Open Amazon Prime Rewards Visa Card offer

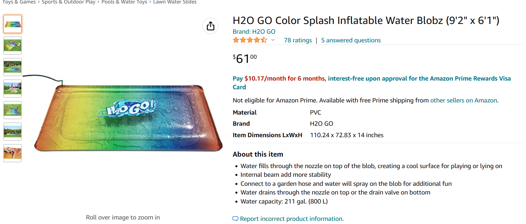[x=372, y=83]
